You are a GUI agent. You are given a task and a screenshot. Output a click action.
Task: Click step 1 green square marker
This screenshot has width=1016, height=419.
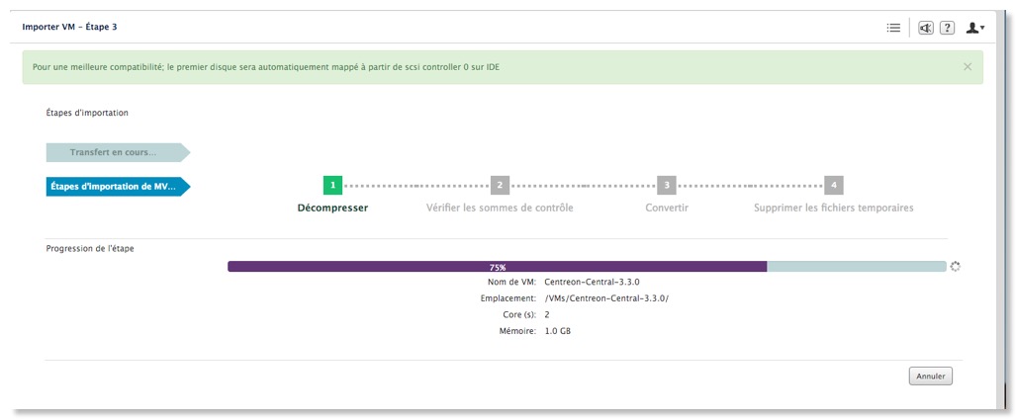(332, 185)
